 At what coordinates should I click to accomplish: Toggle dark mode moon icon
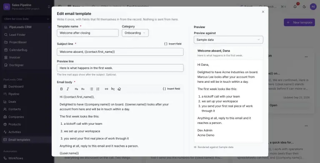(304, 7)
